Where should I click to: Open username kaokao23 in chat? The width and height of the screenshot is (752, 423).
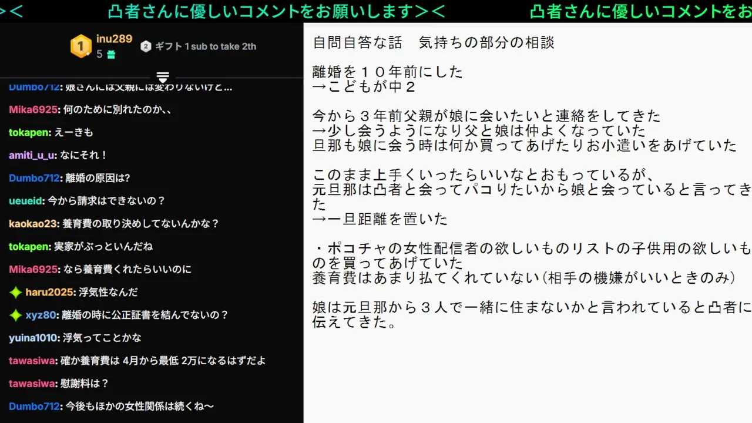34,224
